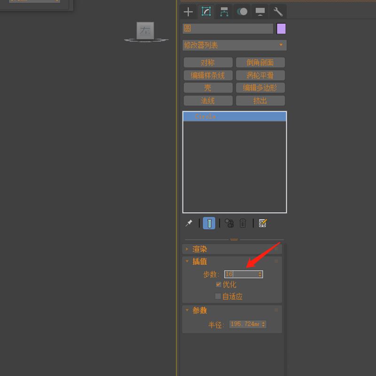376x376 pixels.
Task: Switch to the Modify panel icon
Action: tap(206, 12)
